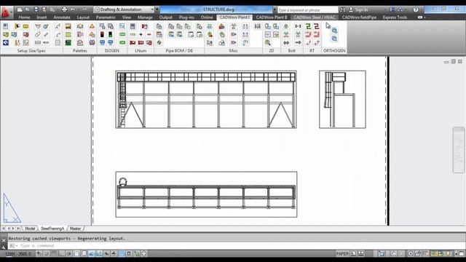Image resolution: width=466 pixels, height=262 pixels.
Task: Click the Open file icon in quick access toolbar
Action: click(x=28, y=9)
